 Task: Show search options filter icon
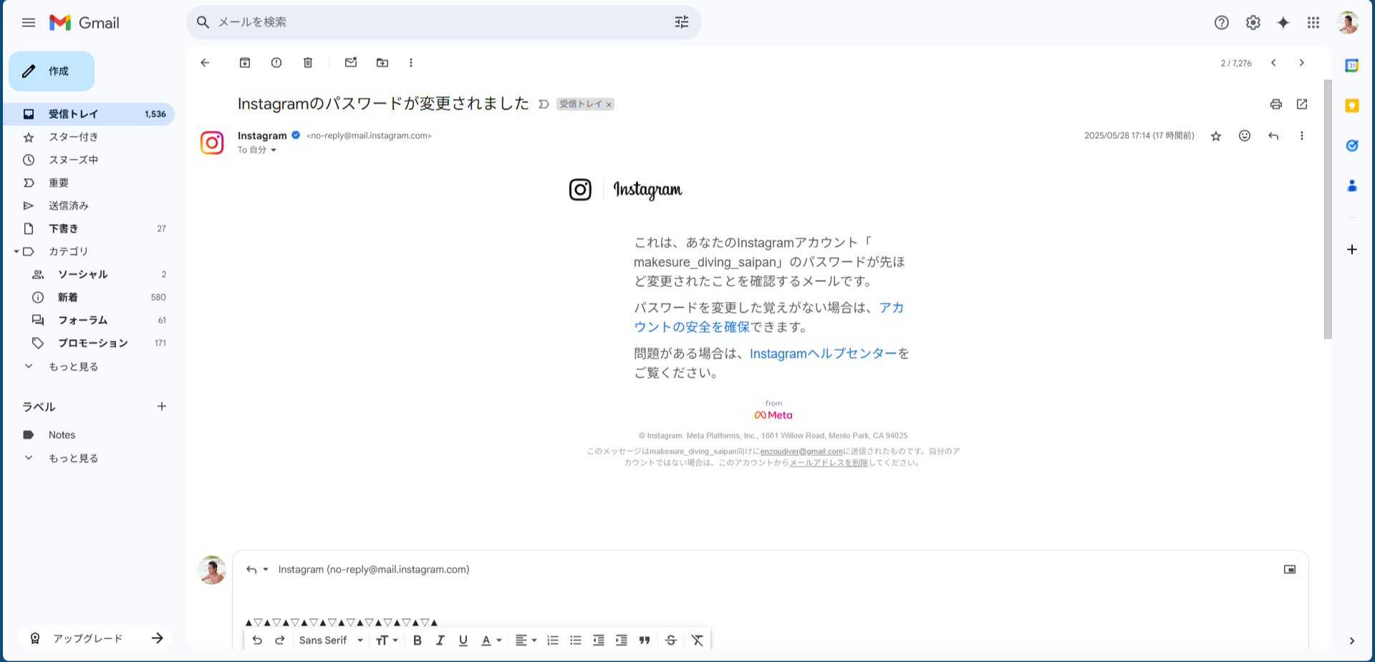tap(682, 22)
